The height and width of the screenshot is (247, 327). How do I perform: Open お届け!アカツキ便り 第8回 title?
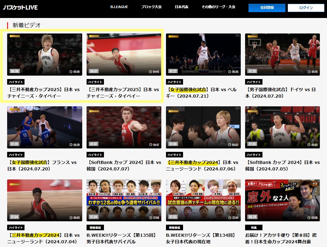coord(281,238)
